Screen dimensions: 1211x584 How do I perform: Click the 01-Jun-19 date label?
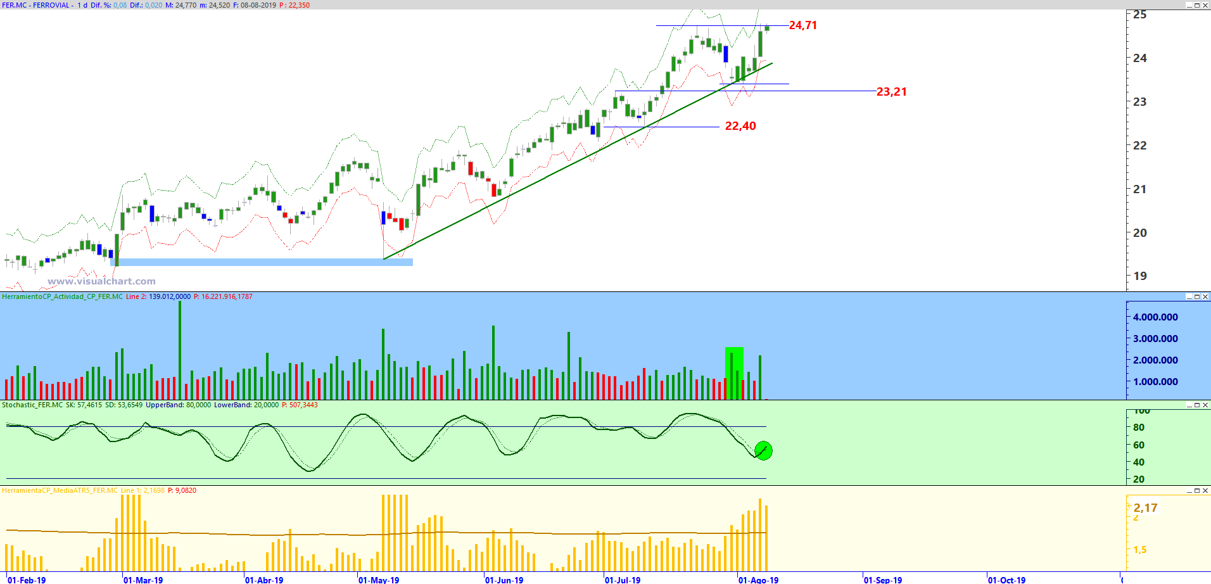pyautogui.click(x=504, y=580)
